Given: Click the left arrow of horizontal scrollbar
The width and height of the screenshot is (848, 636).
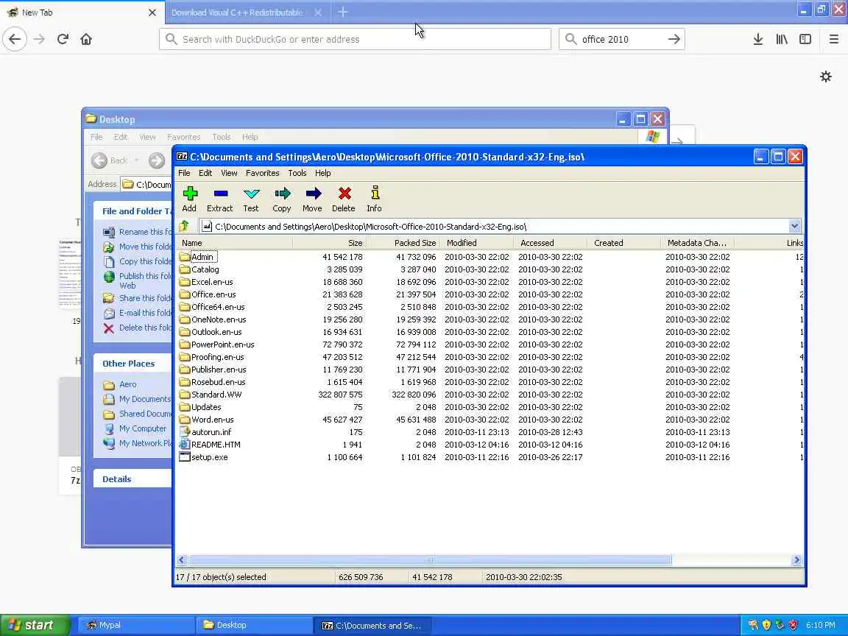Looking at the screenshot, I should tap(182, 559).
